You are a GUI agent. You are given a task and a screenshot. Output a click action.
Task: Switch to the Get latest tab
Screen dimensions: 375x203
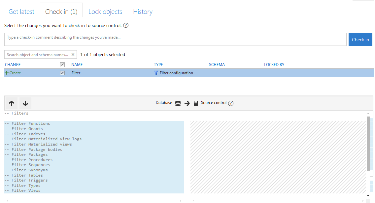tap(21, 12)
